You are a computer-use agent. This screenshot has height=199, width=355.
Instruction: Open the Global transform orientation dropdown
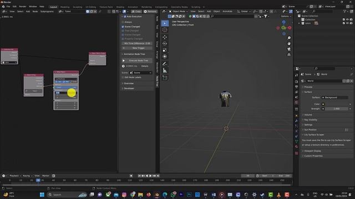point(244,11)
